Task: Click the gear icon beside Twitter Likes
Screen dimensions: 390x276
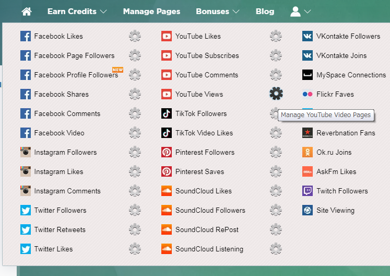Action: click(135, 249)
